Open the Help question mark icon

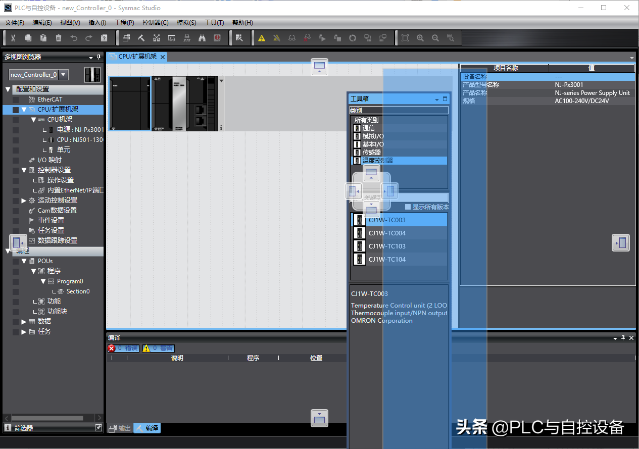point(104,38)
